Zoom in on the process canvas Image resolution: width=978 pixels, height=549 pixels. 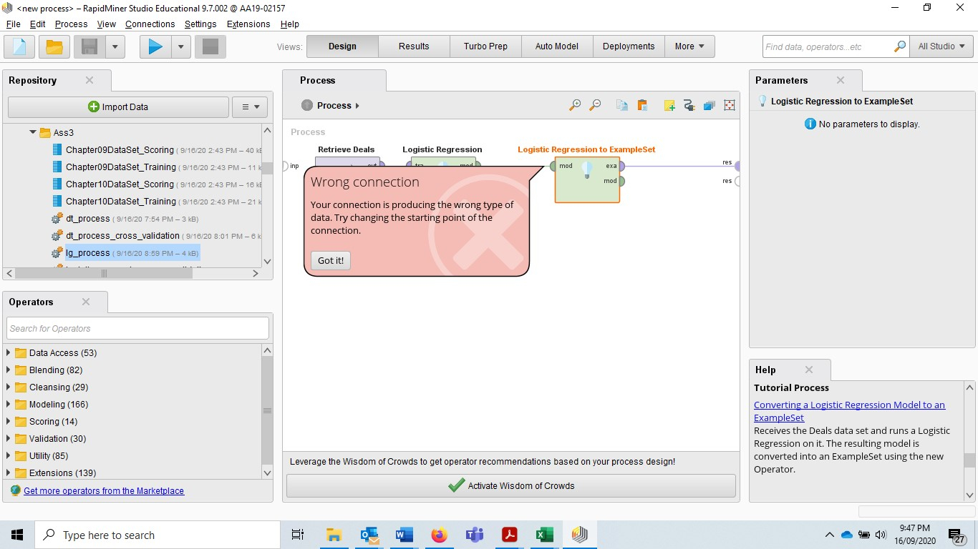click(575, 105)
